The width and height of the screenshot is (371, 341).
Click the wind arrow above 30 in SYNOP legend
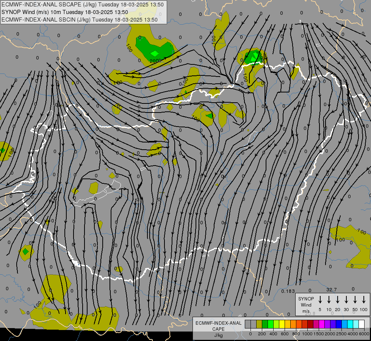[x=346, y=300]
